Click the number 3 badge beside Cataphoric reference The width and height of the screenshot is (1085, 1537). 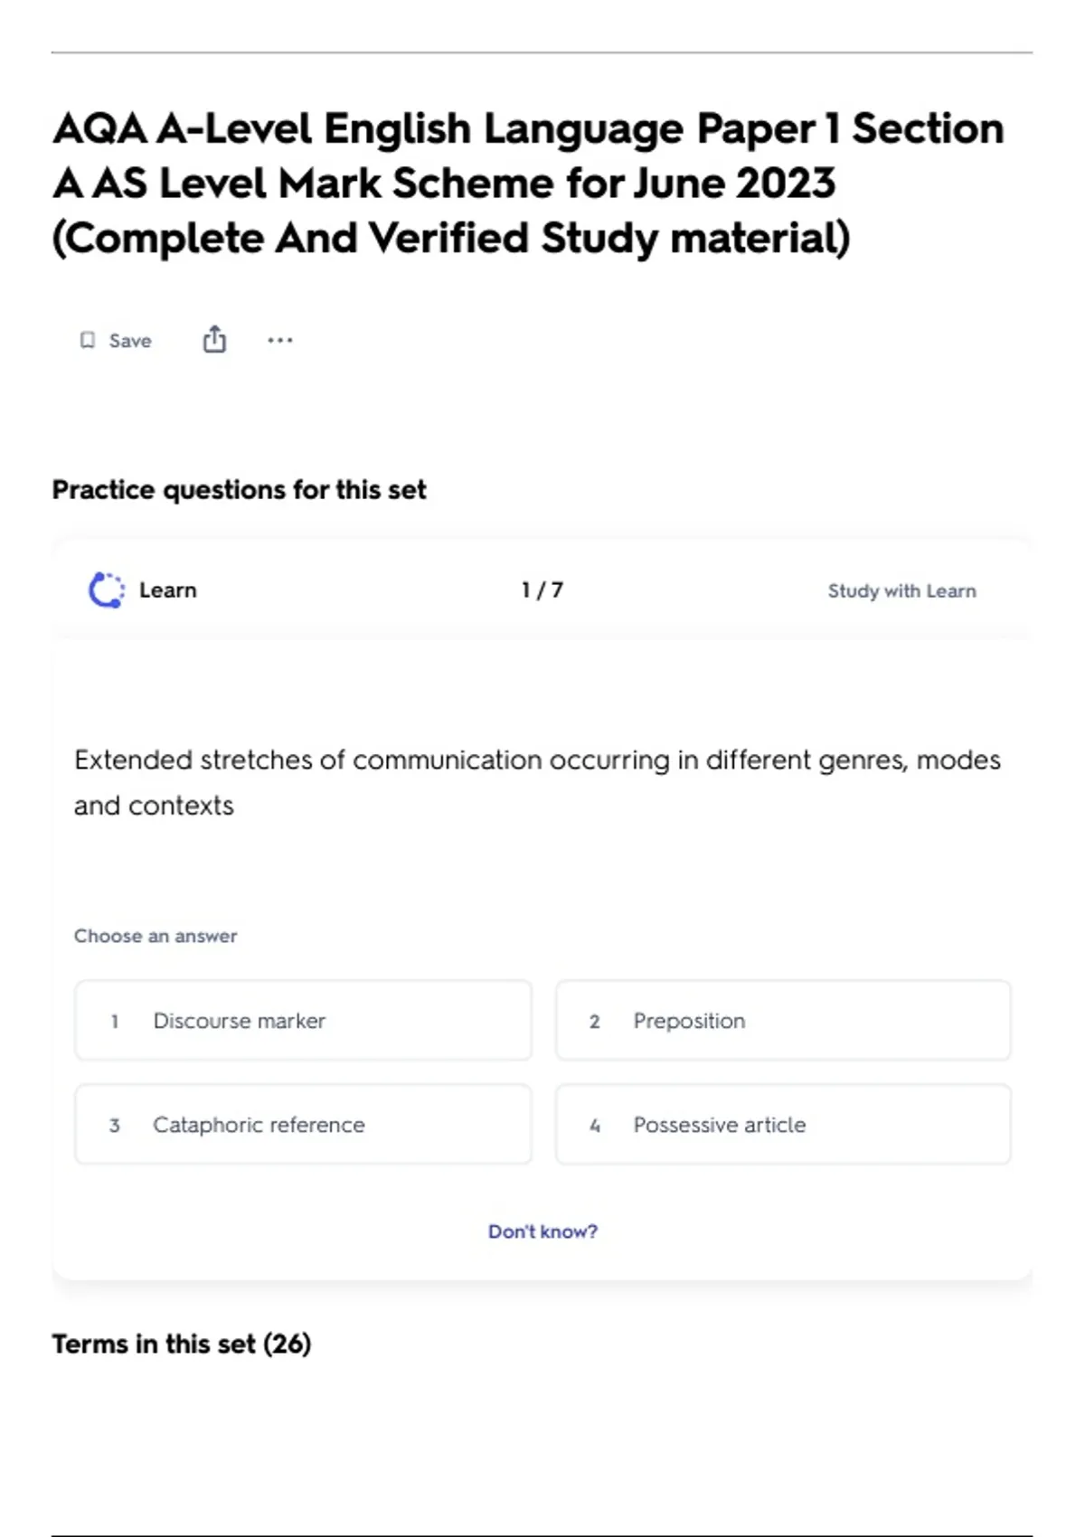pos(115,1126)
